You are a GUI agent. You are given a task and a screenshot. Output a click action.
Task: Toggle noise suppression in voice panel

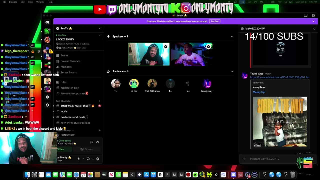tap(91, 142)
